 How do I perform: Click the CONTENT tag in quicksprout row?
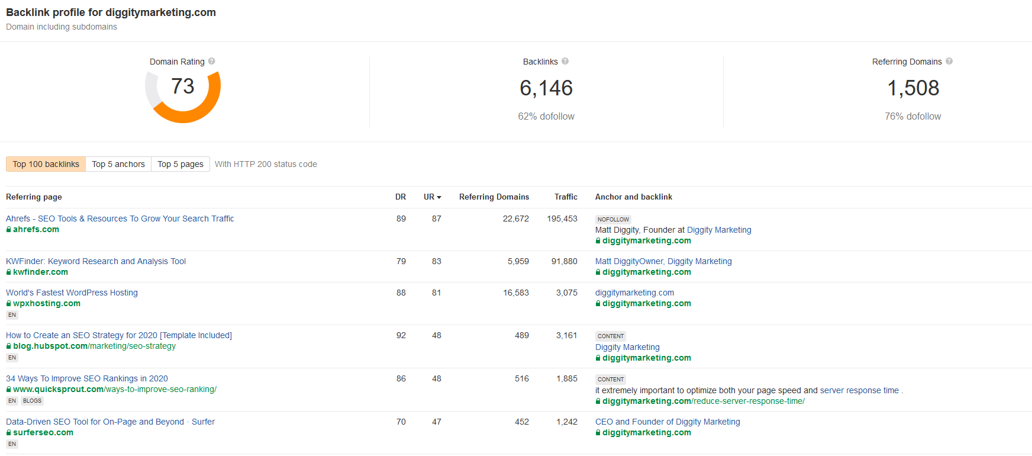tap(611, 379)
